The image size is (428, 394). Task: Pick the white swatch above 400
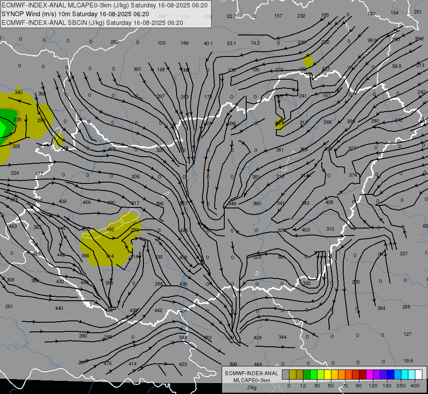418,375
